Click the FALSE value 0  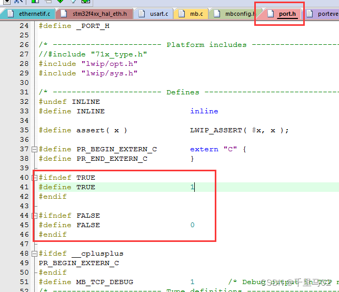click(193, 225)
